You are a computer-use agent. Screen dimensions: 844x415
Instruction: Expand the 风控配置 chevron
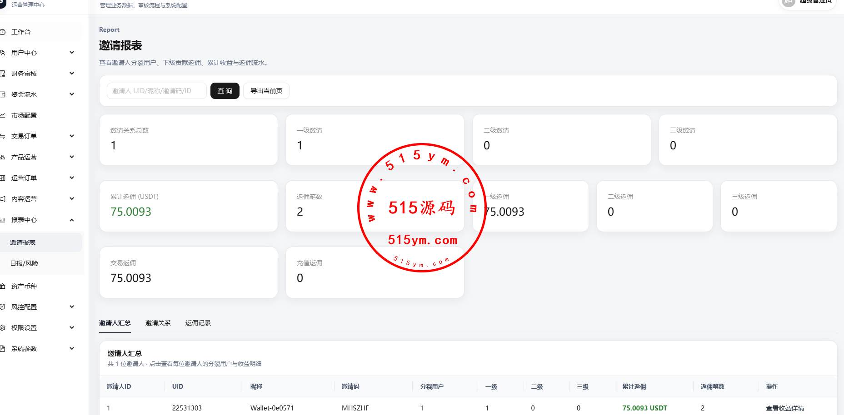[72, 307]
